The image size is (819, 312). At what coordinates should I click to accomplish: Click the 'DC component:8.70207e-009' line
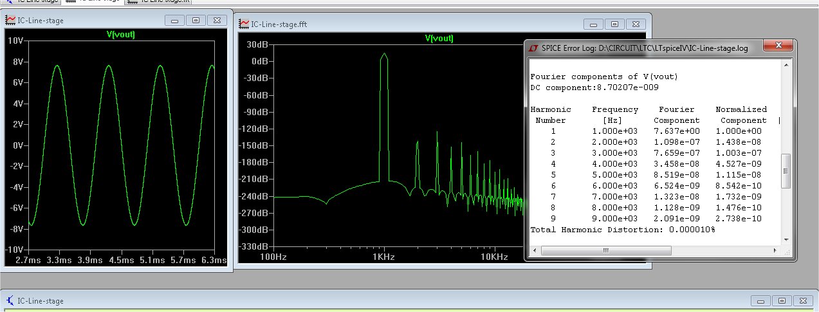pyautogui.click(x=594, y=87)
